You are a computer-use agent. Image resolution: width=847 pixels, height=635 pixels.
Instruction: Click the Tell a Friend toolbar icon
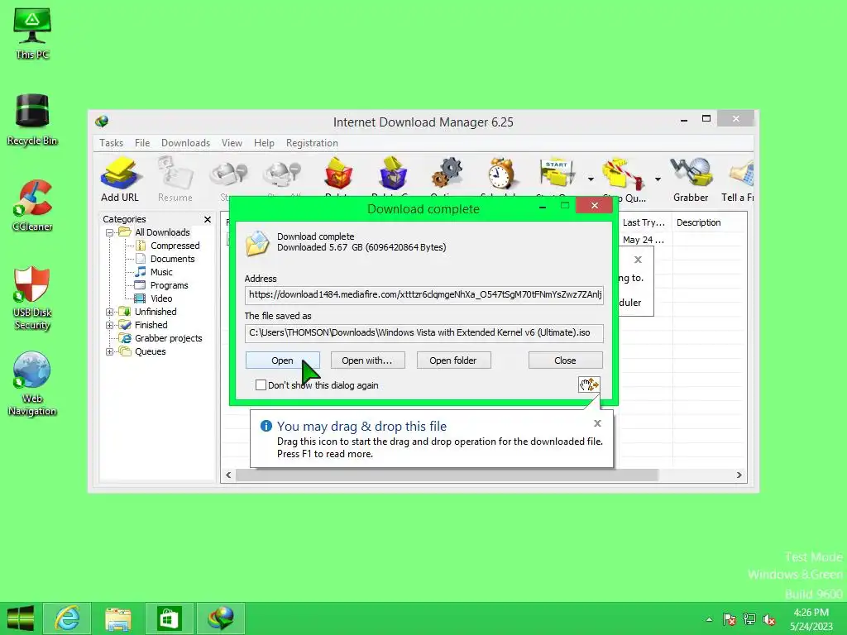pyautogui.click(x=739, y=179)
